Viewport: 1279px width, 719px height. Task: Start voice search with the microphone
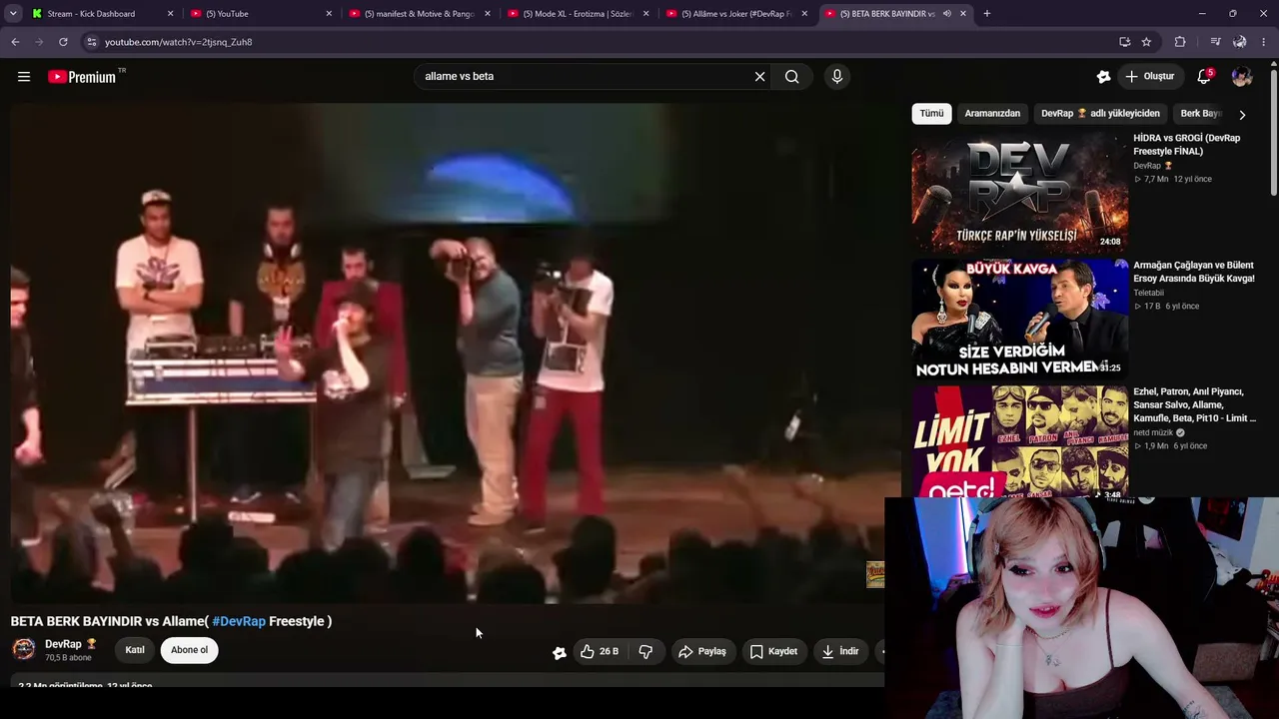pos(837,77)
